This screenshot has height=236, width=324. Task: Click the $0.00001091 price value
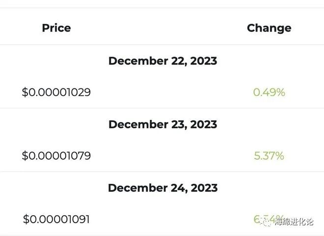(x=56, y=219)
